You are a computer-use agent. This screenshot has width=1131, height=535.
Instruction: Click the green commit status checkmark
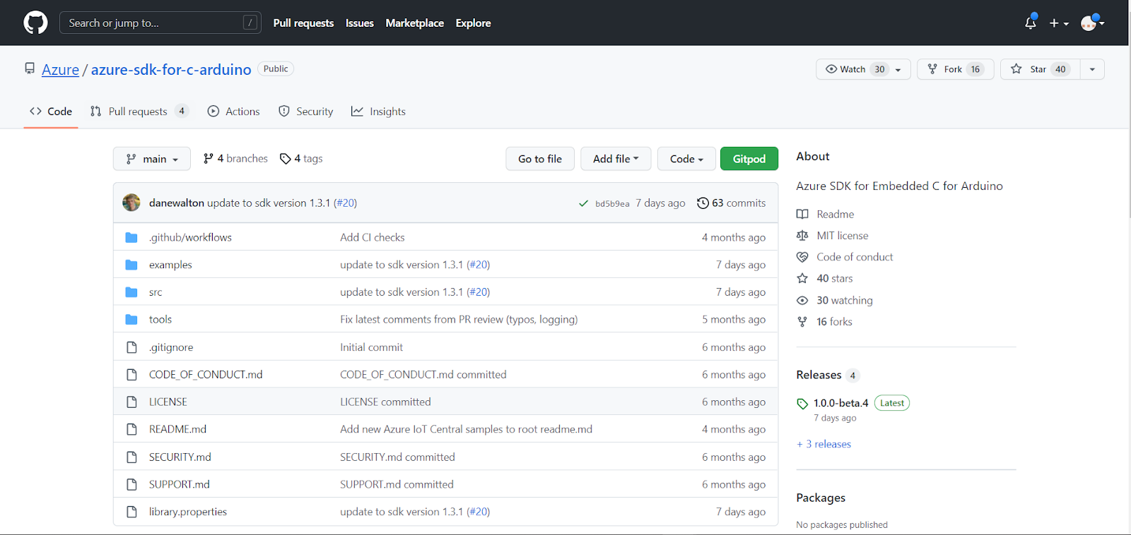583,203
